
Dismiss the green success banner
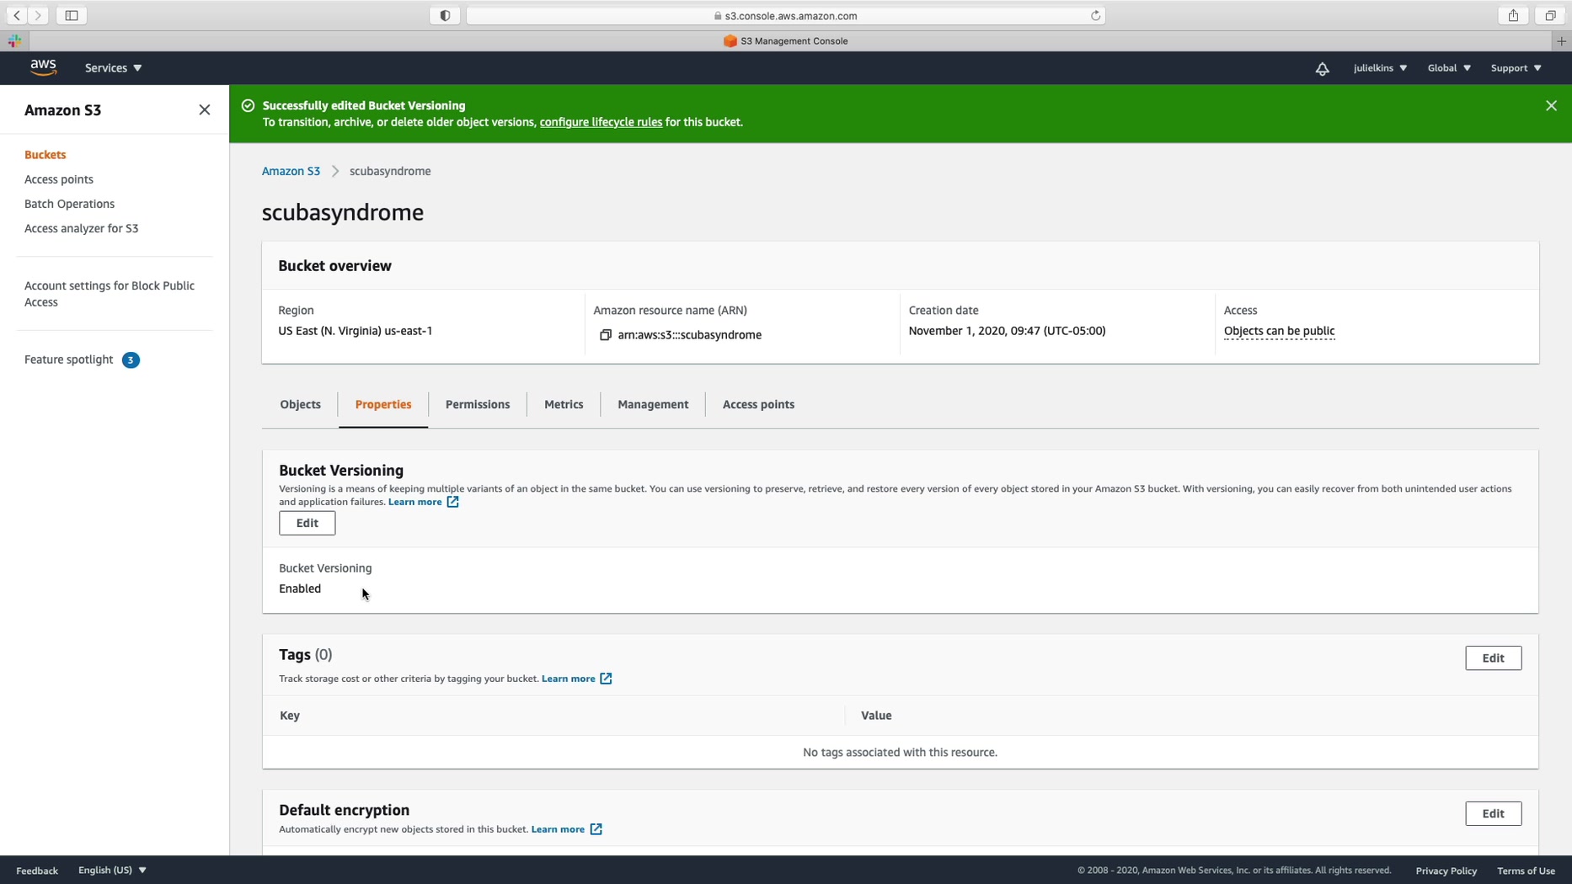tap(1551, 106)
